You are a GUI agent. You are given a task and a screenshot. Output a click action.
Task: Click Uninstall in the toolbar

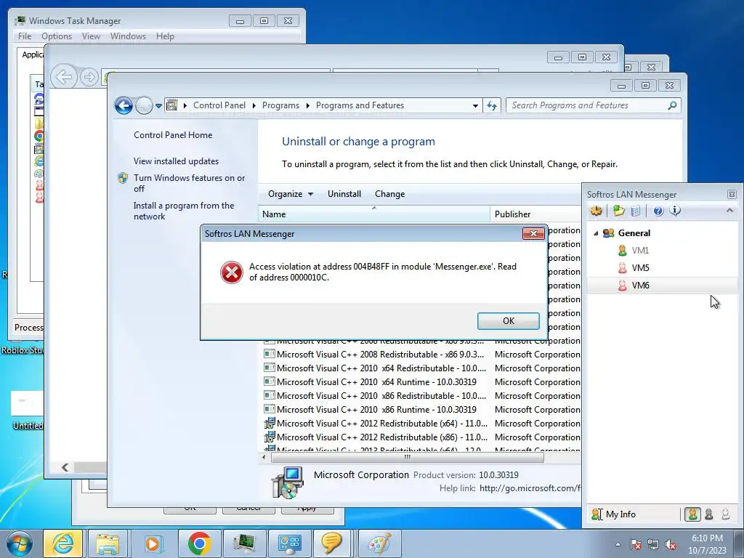[344, 194]
